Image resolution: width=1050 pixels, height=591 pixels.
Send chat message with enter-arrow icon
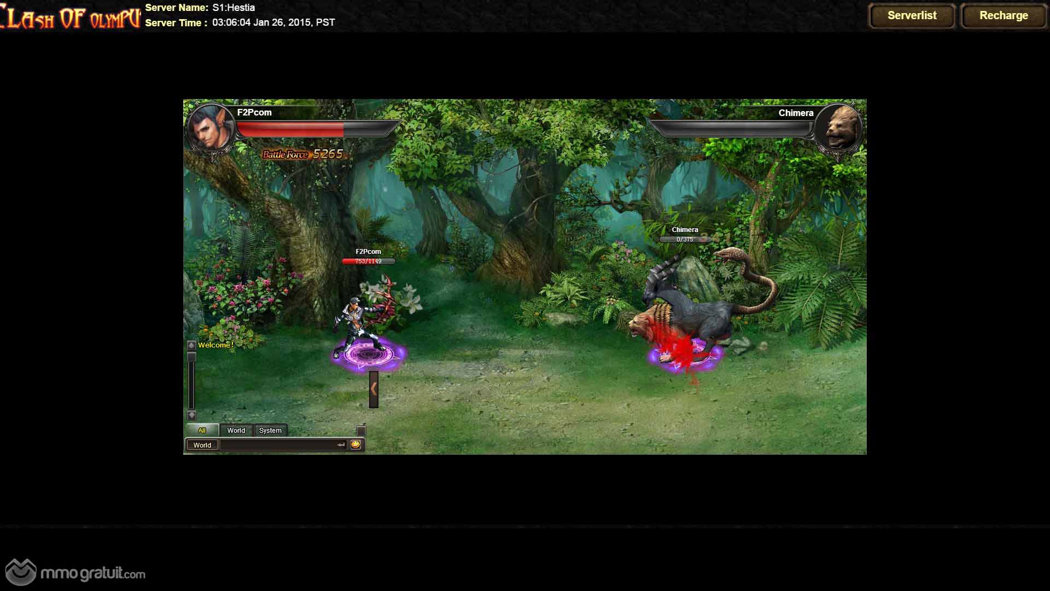click(341, 445)
